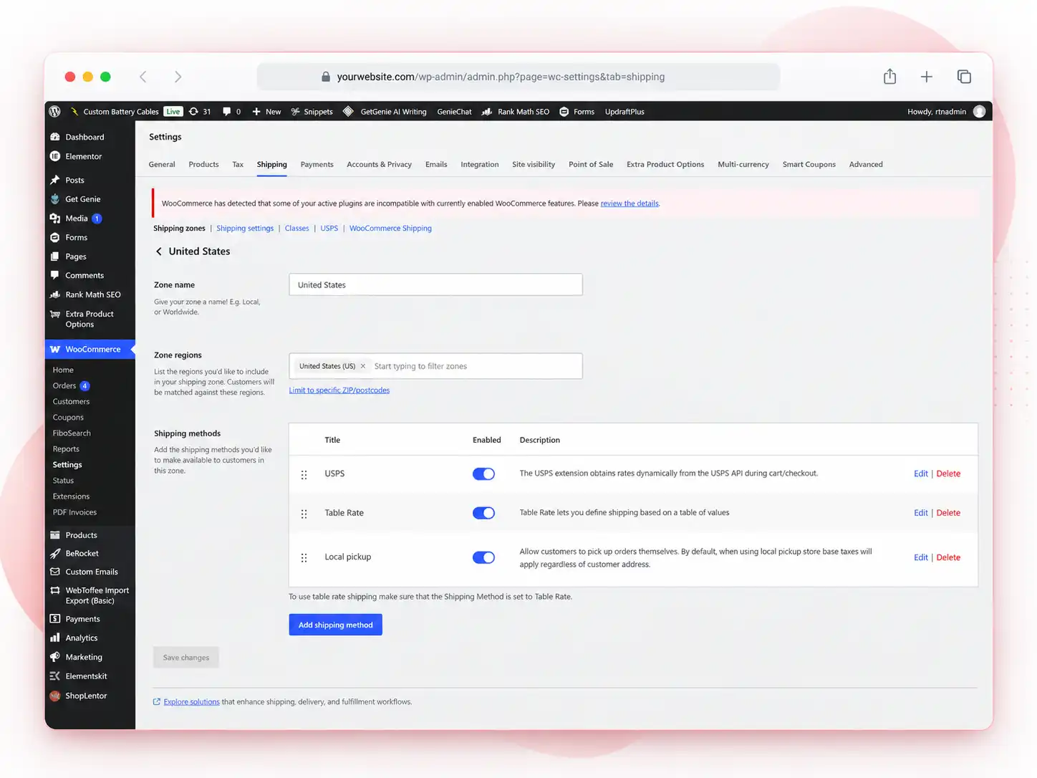Open Analytics in the sidebar
The height and width of the screenshot is (778, 1037).
pyautogui.click(x=82, y=638)
